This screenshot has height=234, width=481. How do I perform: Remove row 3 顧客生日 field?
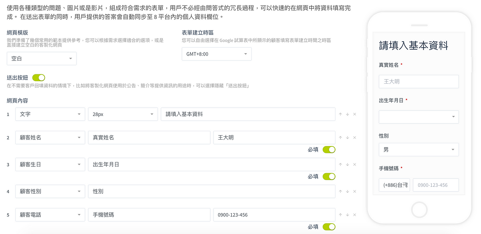click(355, 164)
